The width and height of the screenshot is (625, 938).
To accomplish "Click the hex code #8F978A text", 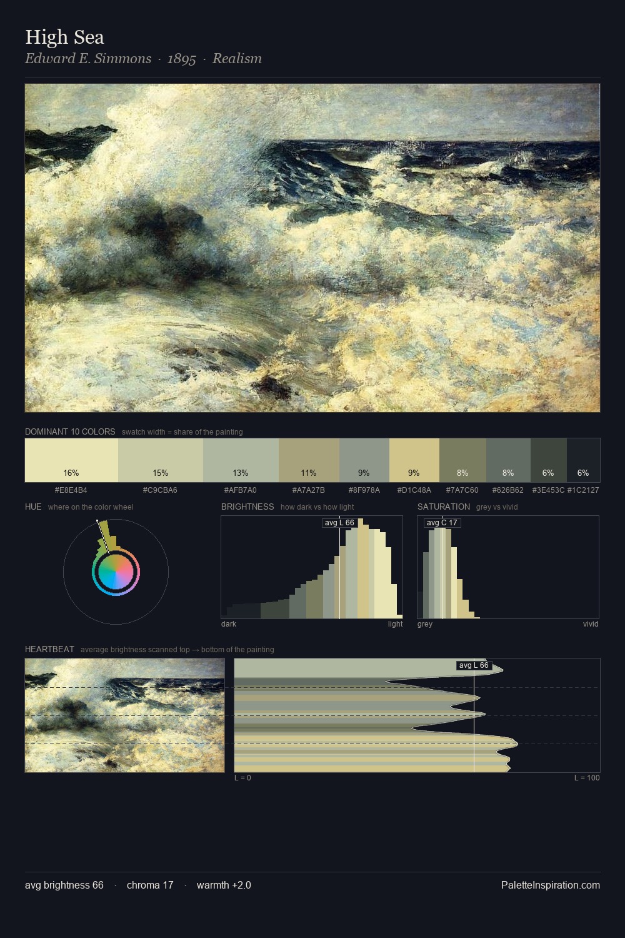I will pyautogui.click(x=364, y=490).
